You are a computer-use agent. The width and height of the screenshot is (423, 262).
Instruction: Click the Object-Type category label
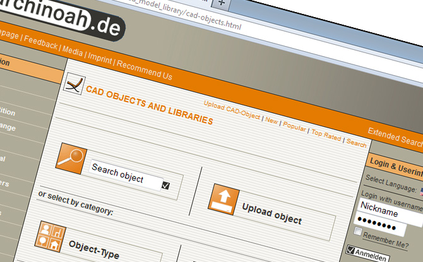[94, 249]
